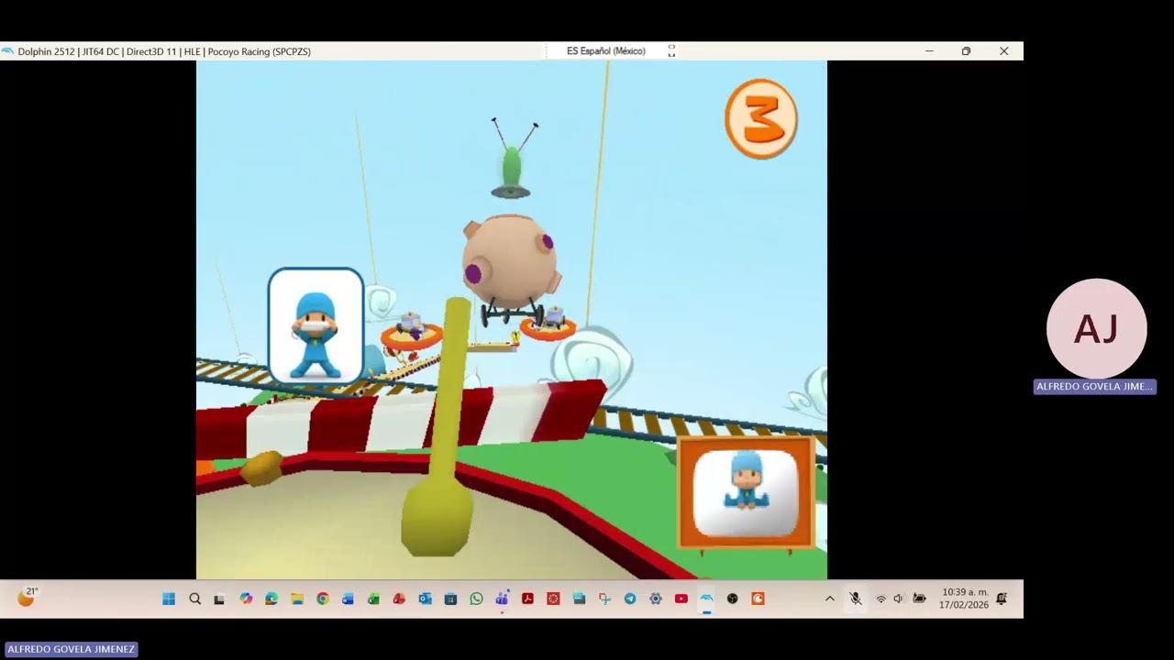Toggle muted microphone tray icon
The image size is (1174, 660).
855,599
